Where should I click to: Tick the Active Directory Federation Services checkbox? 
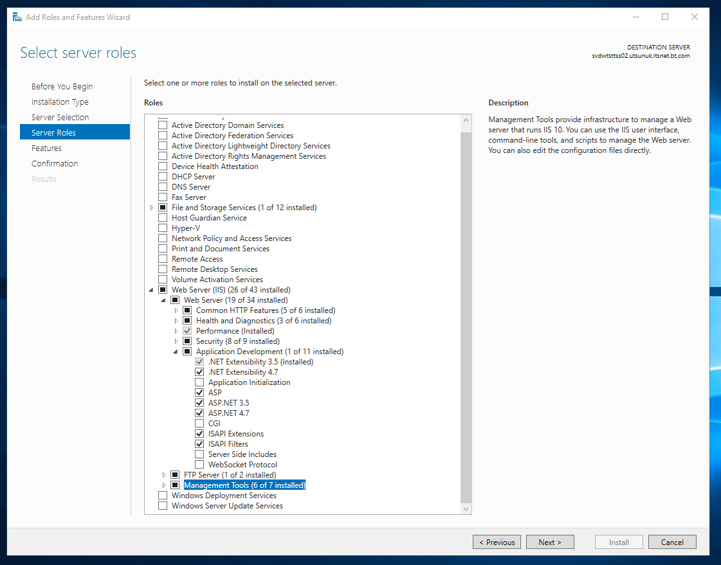click(163, 136)
